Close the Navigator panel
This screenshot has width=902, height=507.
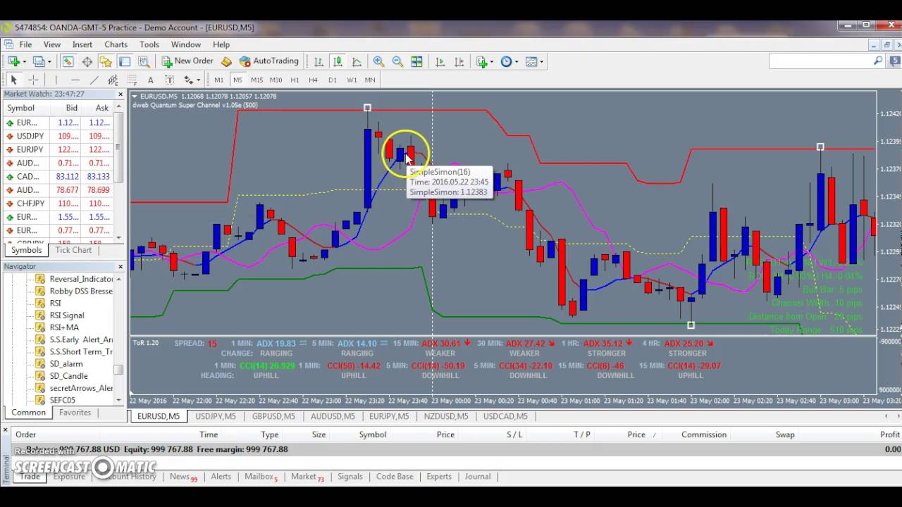(120, 266)
